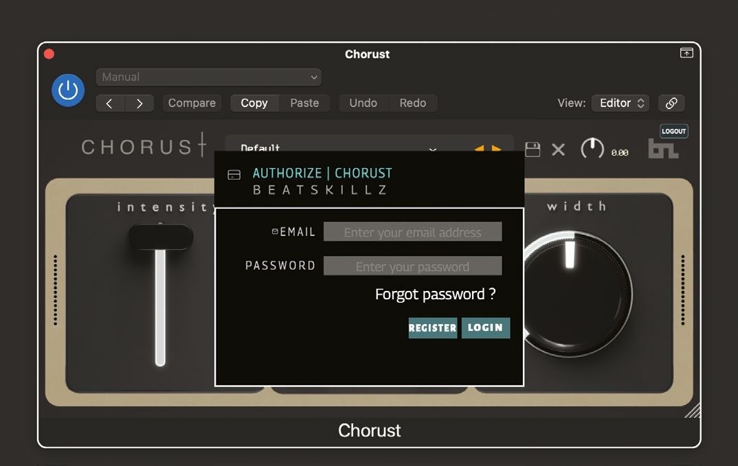Click the link chain icon
Viewport: 738px width, 466px height.
coord(671,103)
